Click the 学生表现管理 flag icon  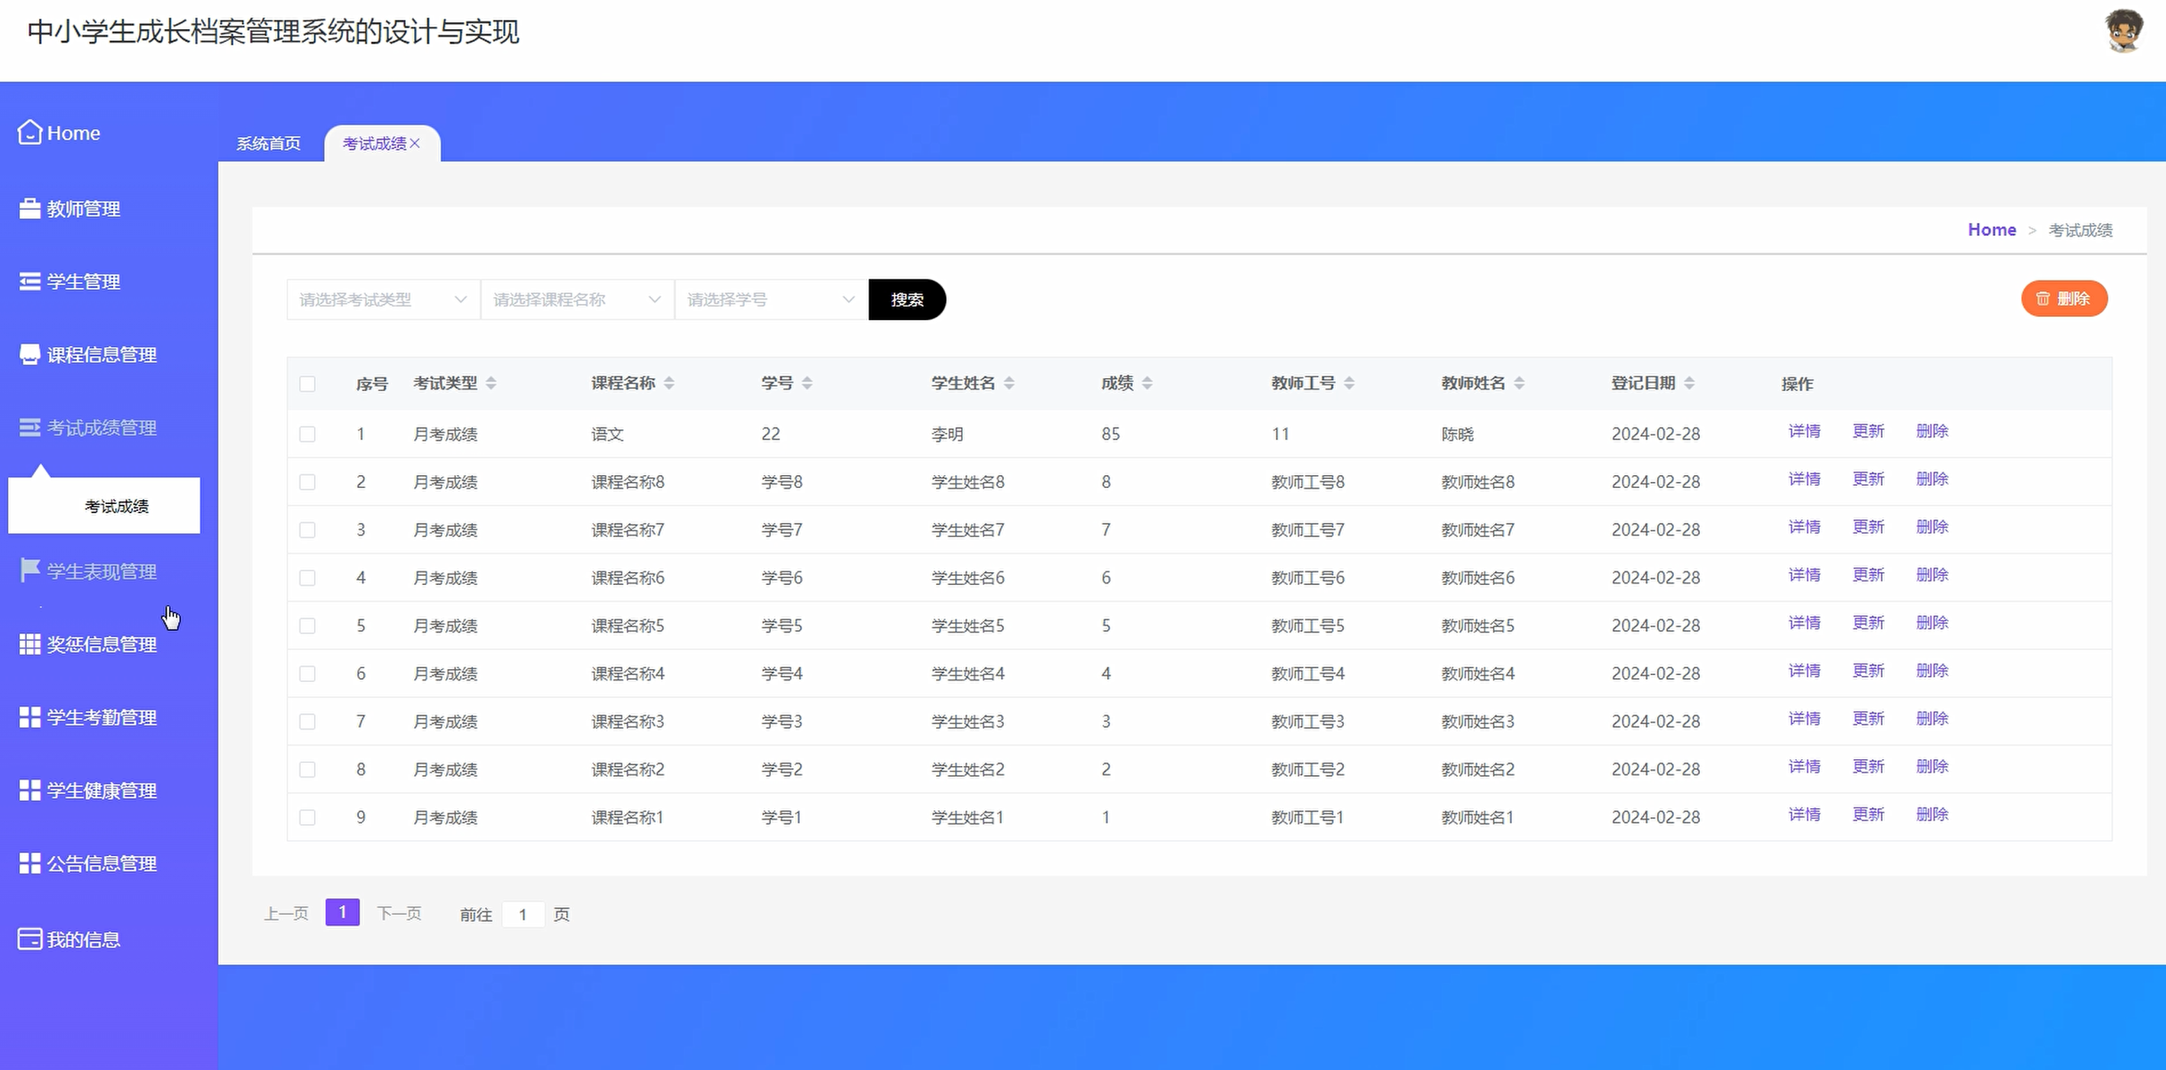(x=30, y=571)
